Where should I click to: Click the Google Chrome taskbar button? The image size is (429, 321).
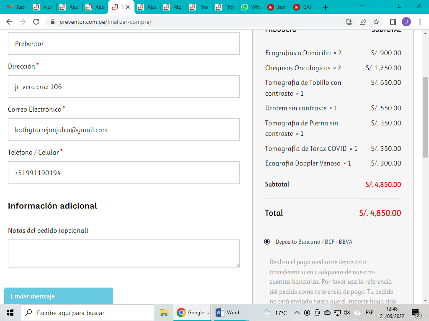coord(193,313)
